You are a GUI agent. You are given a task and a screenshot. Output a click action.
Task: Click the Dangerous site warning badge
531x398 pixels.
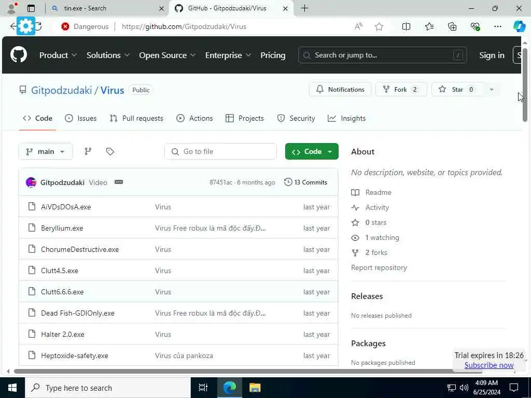click(x=86, y=26)
